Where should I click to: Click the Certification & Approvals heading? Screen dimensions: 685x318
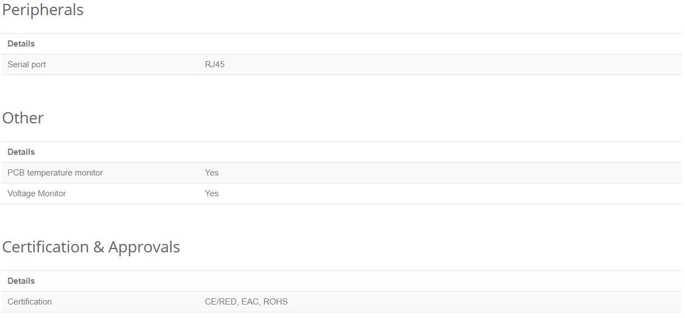91,247
